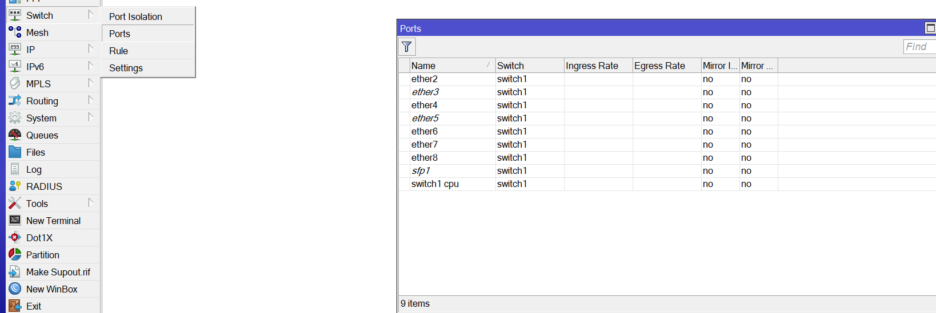Choose Rule in the Switch submenu
This screenshot has height=313, width=936.
[119, 51]
